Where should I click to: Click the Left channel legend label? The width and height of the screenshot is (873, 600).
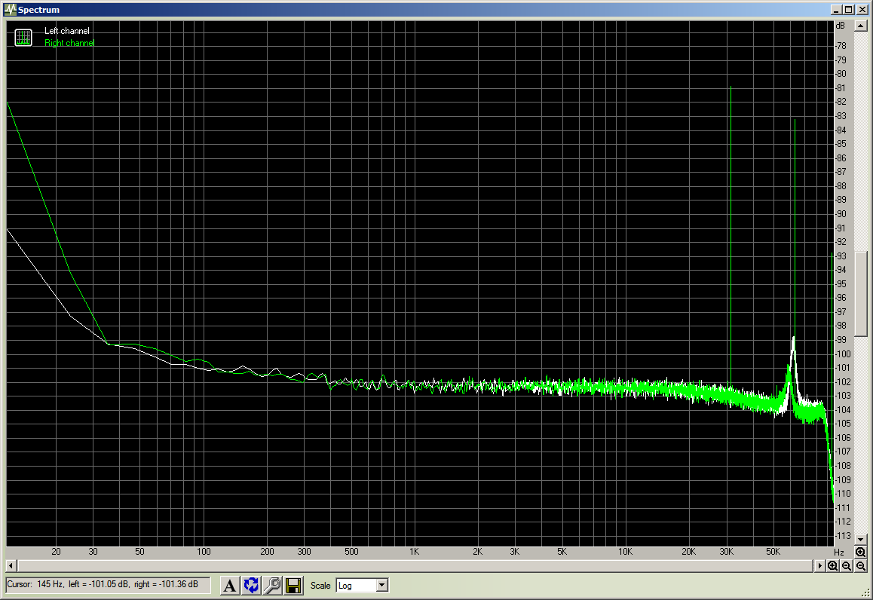pos(67,31)
